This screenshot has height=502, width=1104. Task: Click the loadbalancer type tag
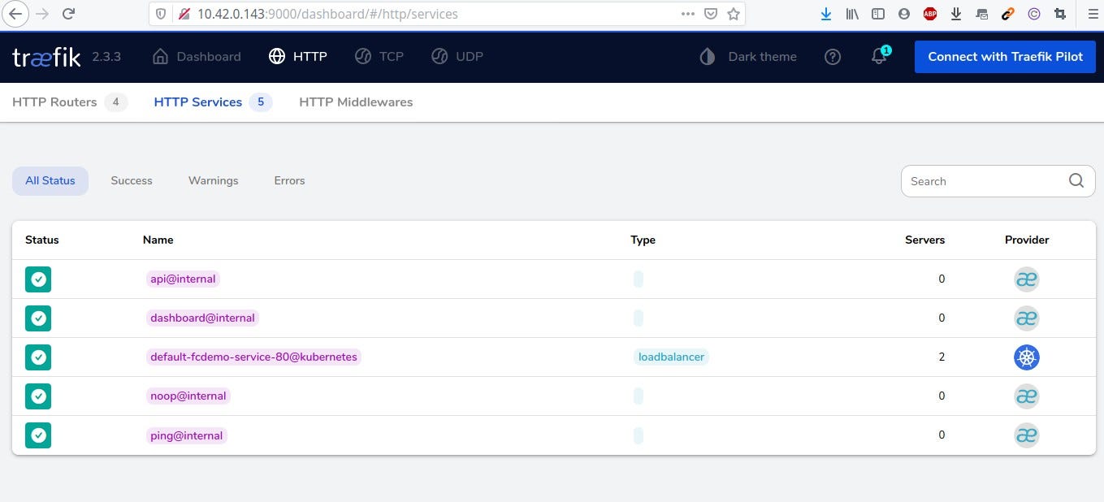(x=671, y=357)
